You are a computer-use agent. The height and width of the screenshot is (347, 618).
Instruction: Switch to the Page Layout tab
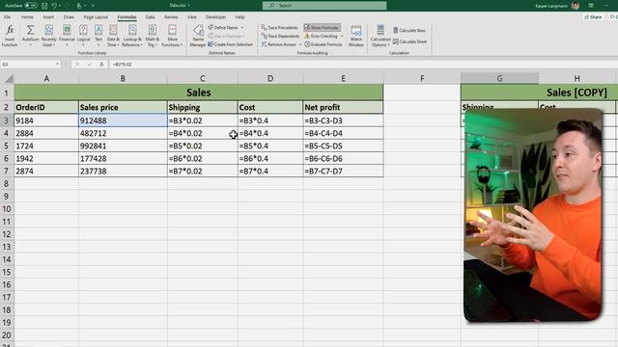tap(96, 17)
